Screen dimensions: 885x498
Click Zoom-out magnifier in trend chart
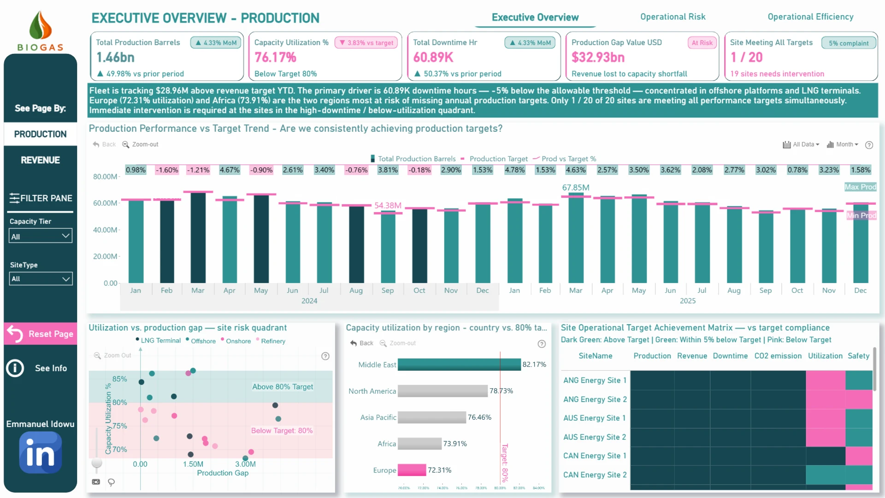click(x=125, y=144)
